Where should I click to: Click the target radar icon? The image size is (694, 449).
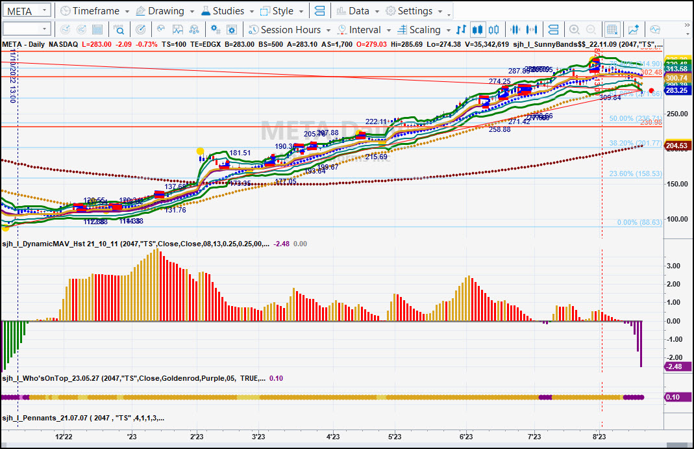[x=140, y=30]
